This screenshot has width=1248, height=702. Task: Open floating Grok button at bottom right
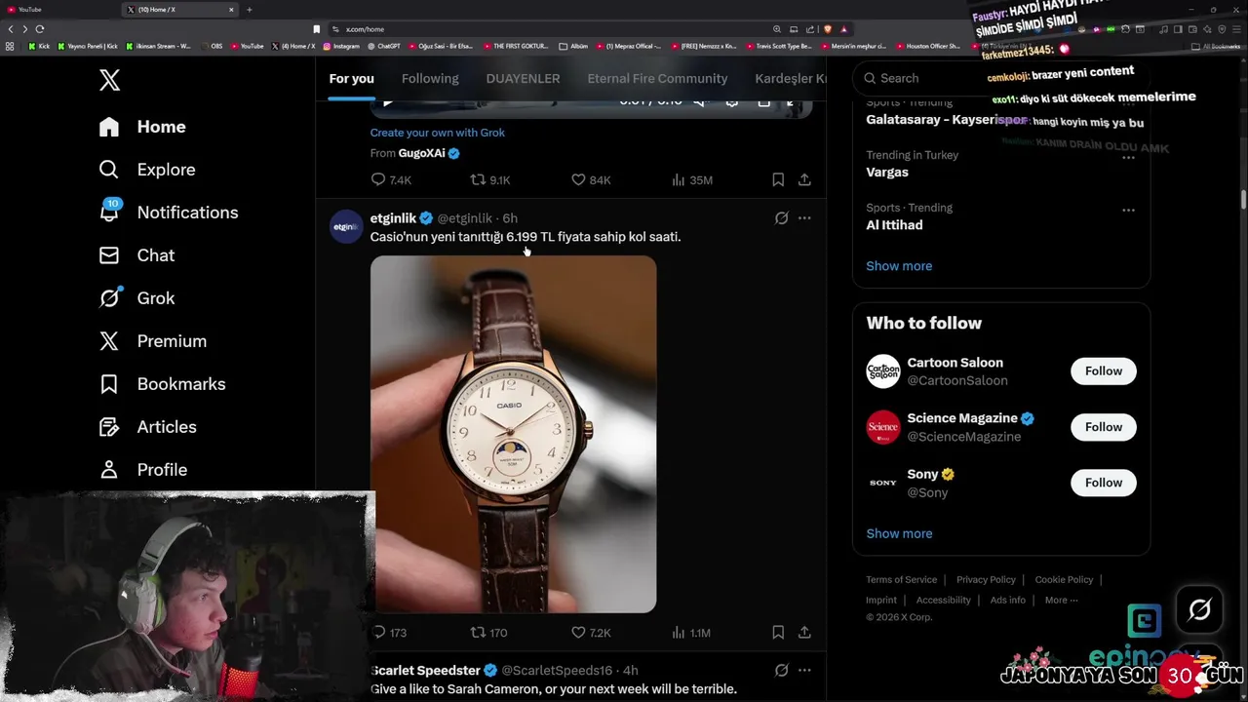[x=1199, y=610]
